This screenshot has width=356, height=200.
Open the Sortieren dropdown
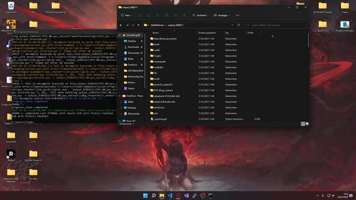coord(200,15)
